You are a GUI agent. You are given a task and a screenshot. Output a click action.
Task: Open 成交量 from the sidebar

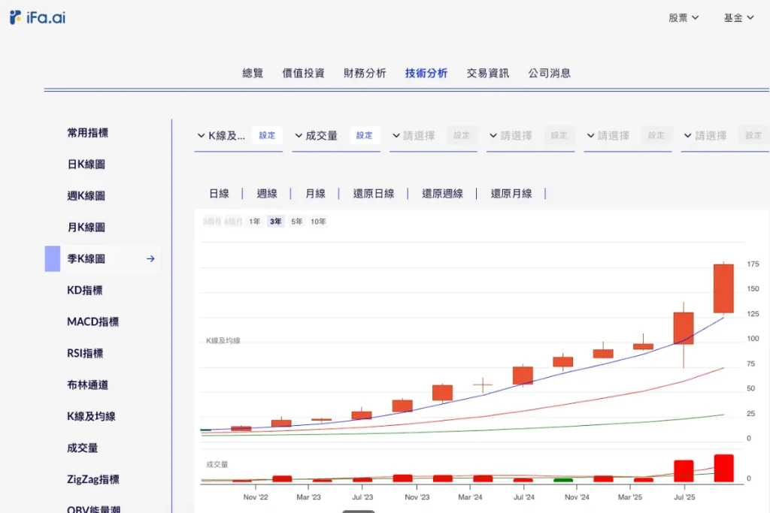point(83,448)
